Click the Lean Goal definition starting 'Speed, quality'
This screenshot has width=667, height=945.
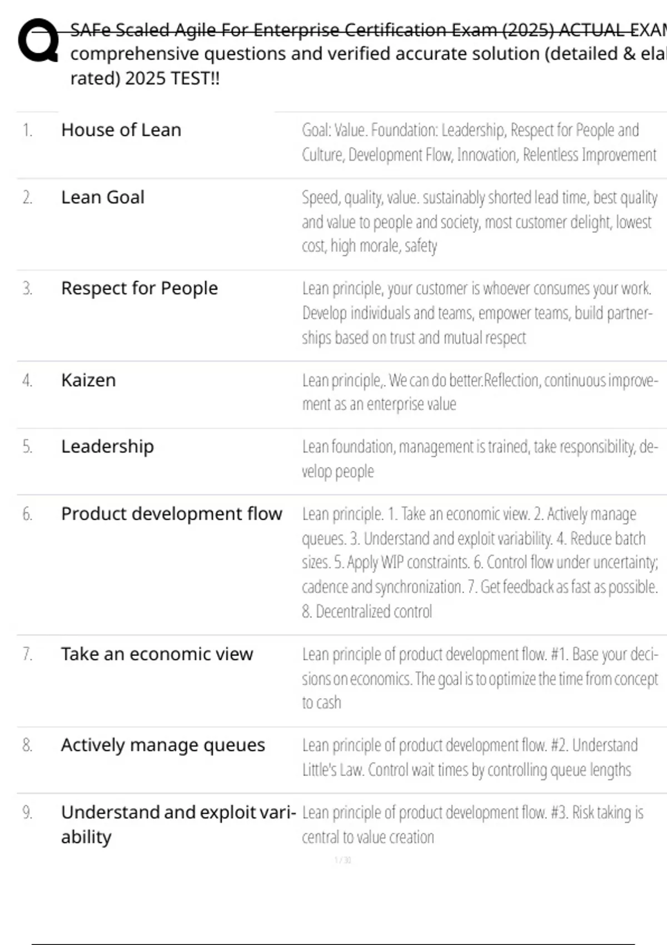click(x=478, y=222)
